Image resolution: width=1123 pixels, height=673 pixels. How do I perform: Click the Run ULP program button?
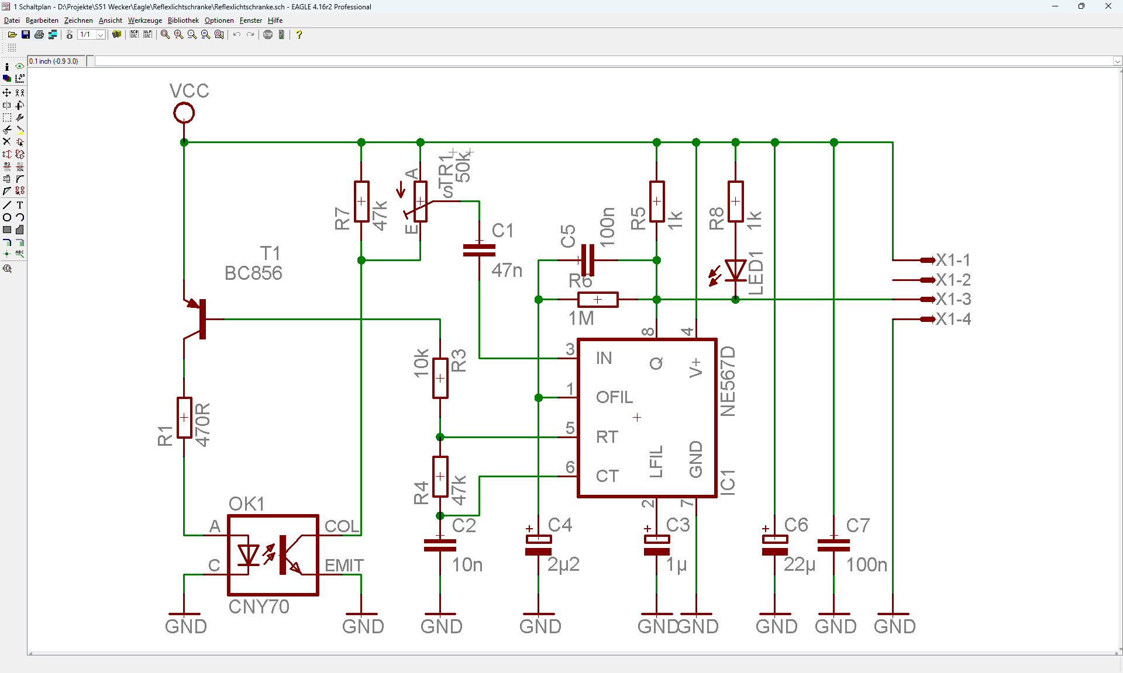click(147, 34)
